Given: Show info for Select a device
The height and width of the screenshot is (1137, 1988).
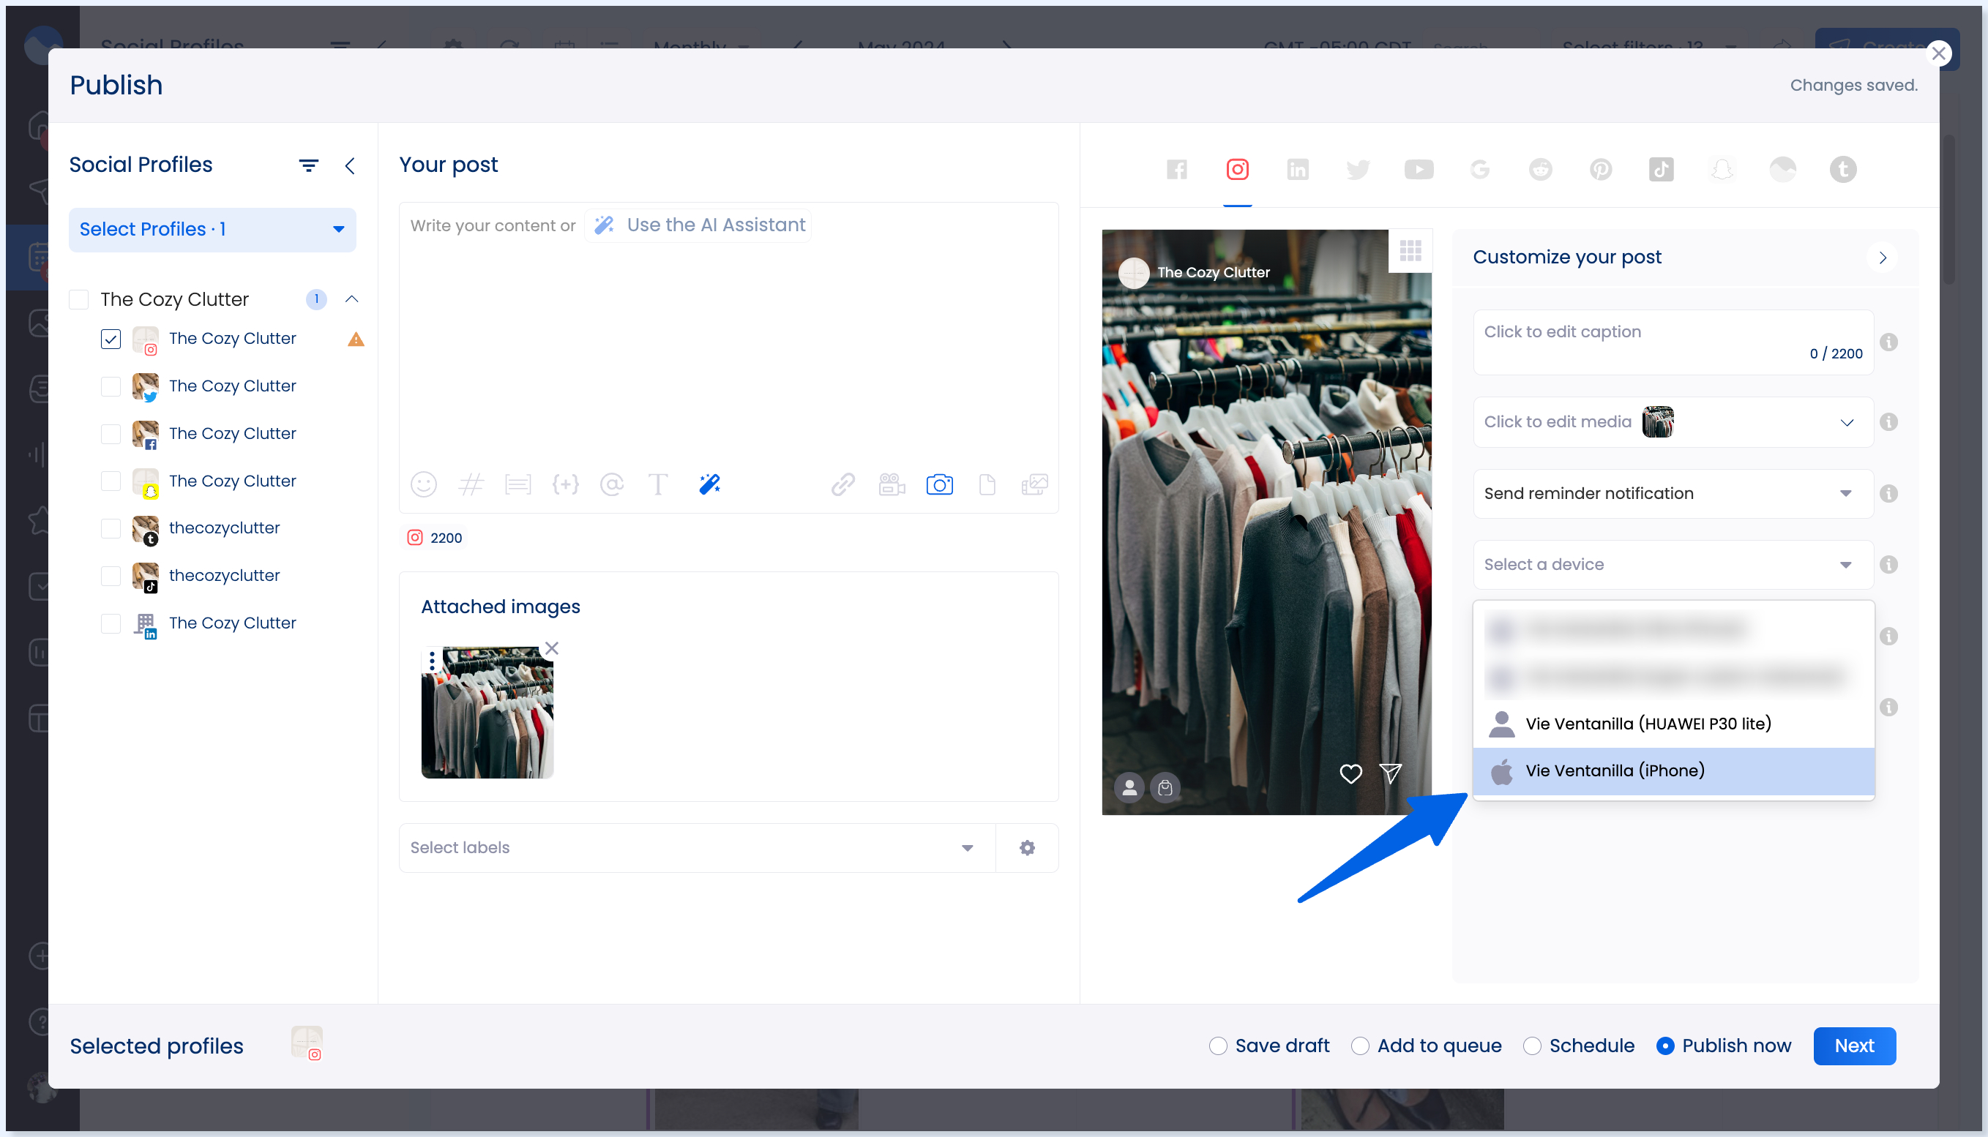Looking at the screenshot, I should click(1888, 565).
